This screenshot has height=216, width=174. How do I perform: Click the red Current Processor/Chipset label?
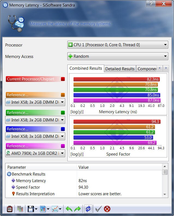[31, 79]
